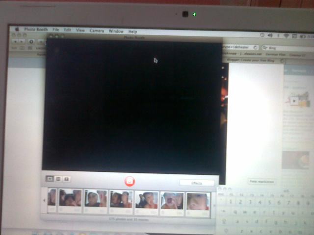Click the keyboard viewer menu bar icon
This screenshot has width=314, height=235.
[294, 36]
